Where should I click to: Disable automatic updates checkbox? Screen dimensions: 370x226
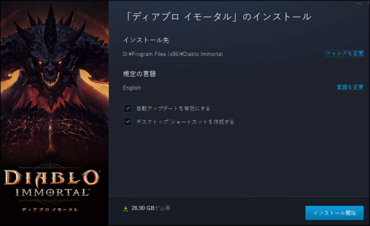click(128, 108)
